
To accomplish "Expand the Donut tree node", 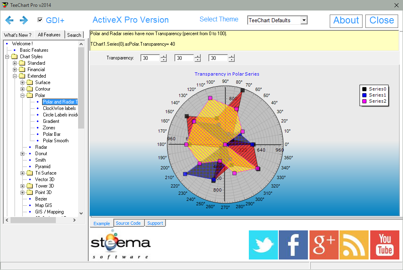I will [x=22, y=154].
